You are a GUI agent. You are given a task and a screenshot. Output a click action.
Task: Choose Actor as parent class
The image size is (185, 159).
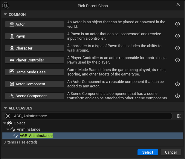tap(34, 24)
